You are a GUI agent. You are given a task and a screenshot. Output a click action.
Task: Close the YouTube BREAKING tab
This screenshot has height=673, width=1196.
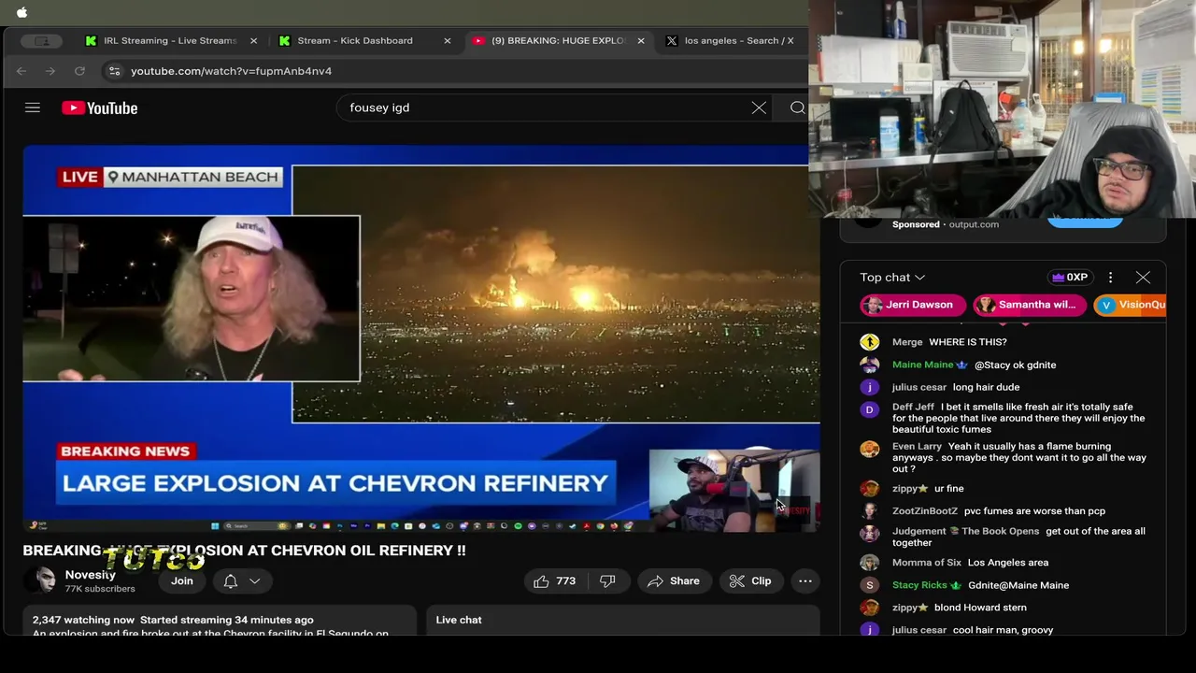tap(641, 41)
